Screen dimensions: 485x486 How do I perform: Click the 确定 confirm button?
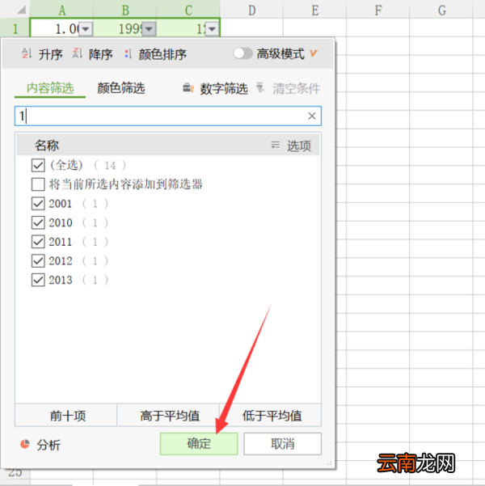(199, 443)
